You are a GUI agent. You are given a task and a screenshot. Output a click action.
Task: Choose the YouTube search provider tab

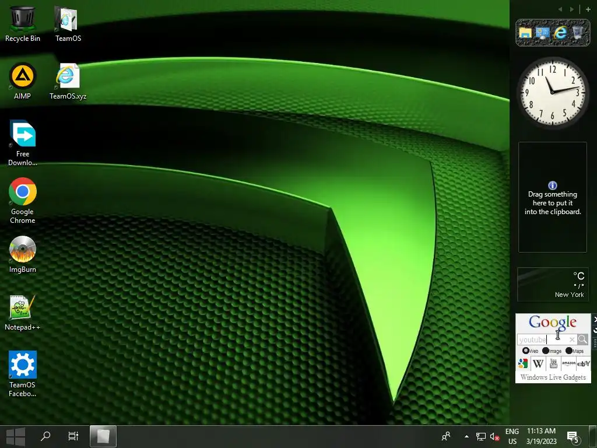click(554, 363)
